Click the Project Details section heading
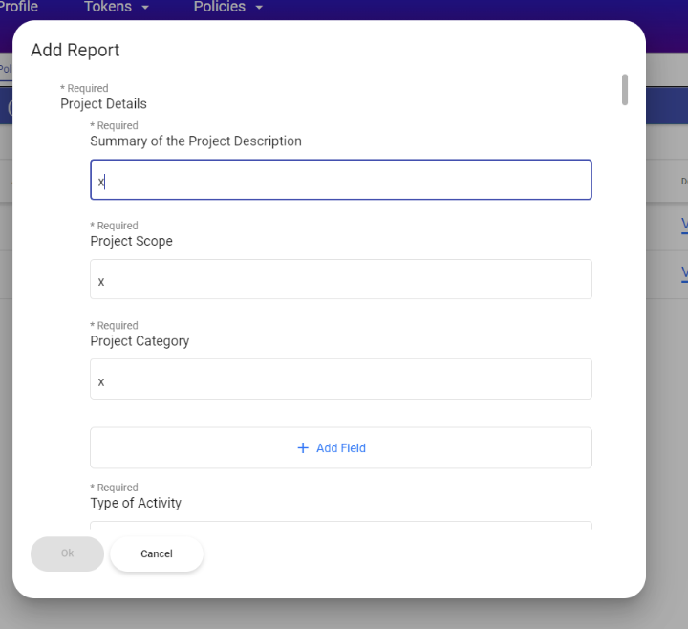The image size is (688, 629). click(x=103, y=104)
